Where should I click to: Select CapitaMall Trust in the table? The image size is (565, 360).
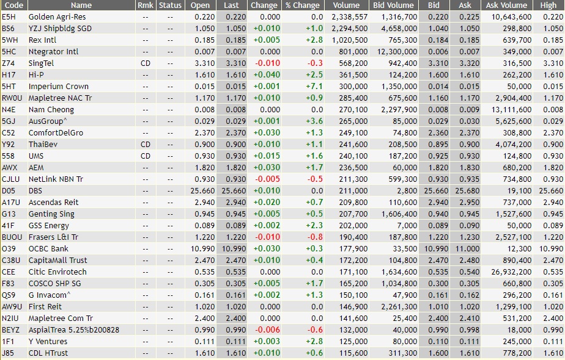(57, 260)
